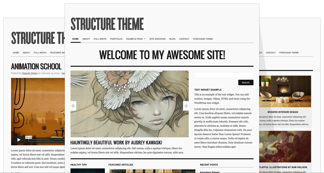
Task: Click the Text Widget Example heading
Action: tap(208, 90)
